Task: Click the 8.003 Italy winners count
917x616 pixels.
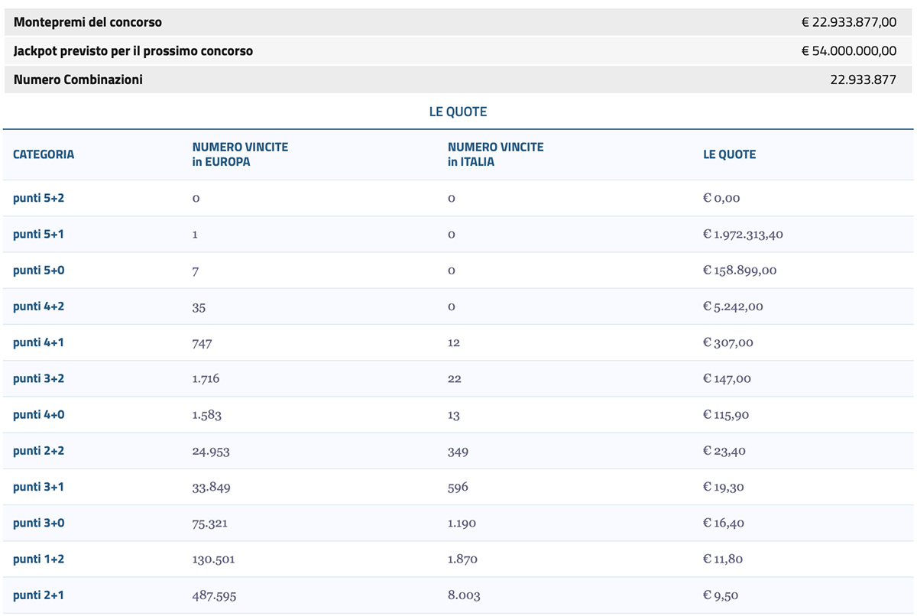Action: point(464,595)
